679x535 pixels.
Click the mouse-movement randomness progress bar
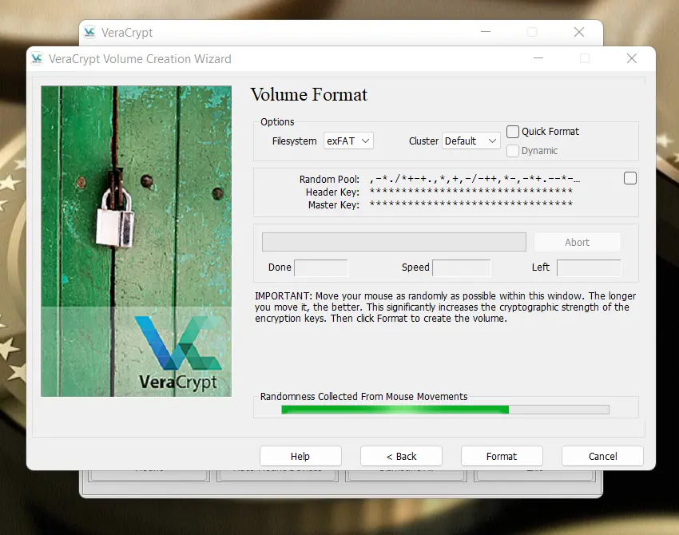point(445,410)
